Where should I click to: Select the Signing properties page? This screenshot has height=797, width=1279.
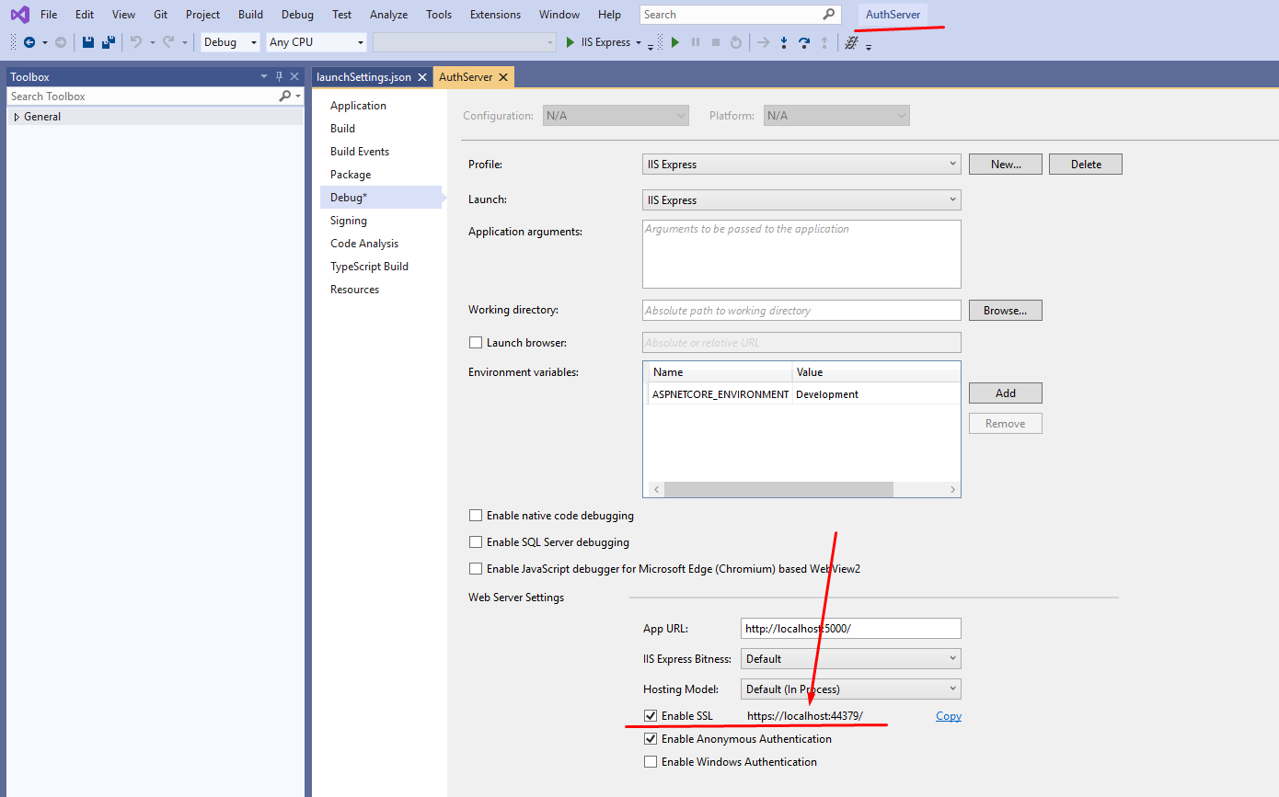pyautogui.click(x=349, y=221)
